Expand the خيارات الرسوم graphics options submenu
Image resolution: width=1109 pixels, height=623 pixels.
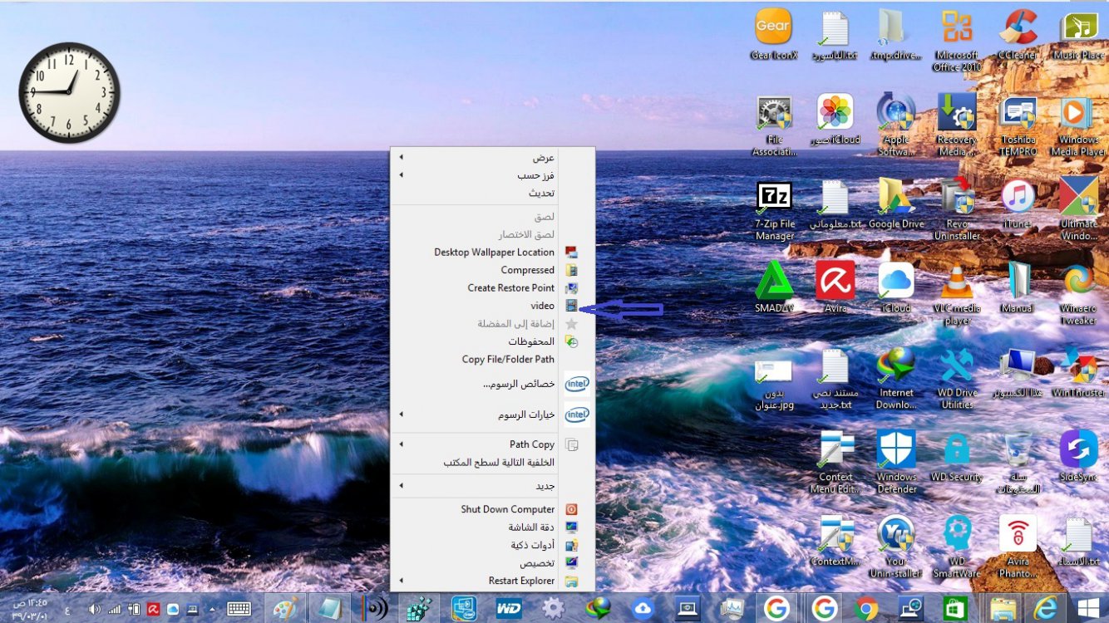(492, 415)
